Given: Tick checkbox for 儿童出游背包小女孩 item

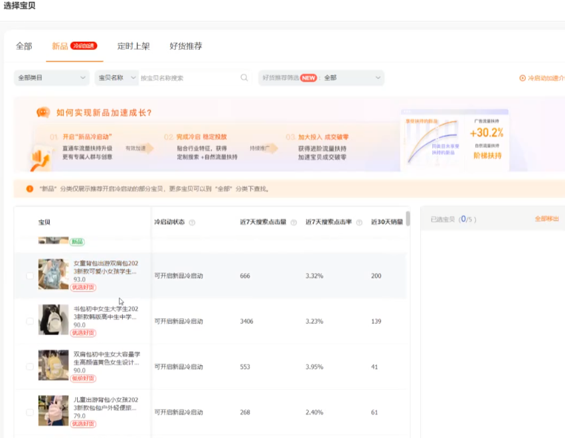Looking at the screenshot, I should click(29, 412).
